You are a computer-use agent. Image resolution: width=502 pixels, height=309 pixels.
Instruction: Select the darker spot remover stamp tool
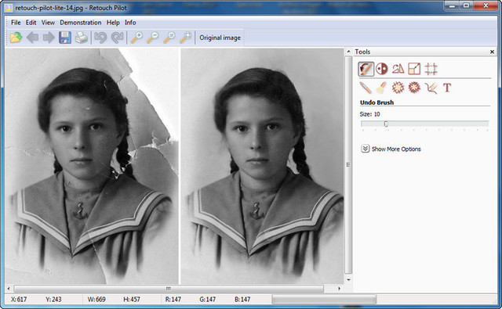[x=414, y=88]
